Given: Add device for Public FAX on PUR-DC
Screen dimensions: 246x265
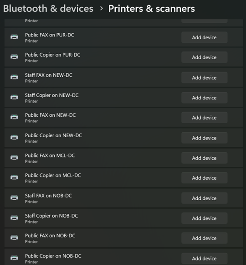Looking at the screenshot, I should 204,37.
